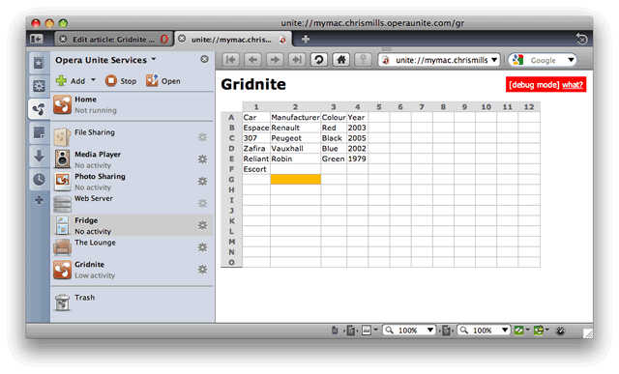The image size is (619, 374).
Task: Toggle The Lounge status gear
Action: tap(202, 247)
